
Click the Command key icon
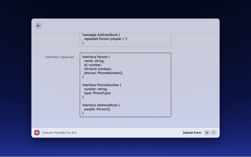pyautogui.click(x=207, y=133)
